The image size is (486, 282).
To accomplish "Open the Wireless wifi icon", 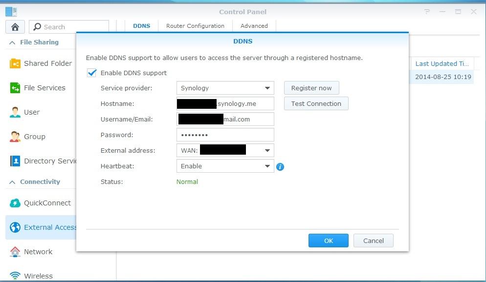I will [15, 275].
